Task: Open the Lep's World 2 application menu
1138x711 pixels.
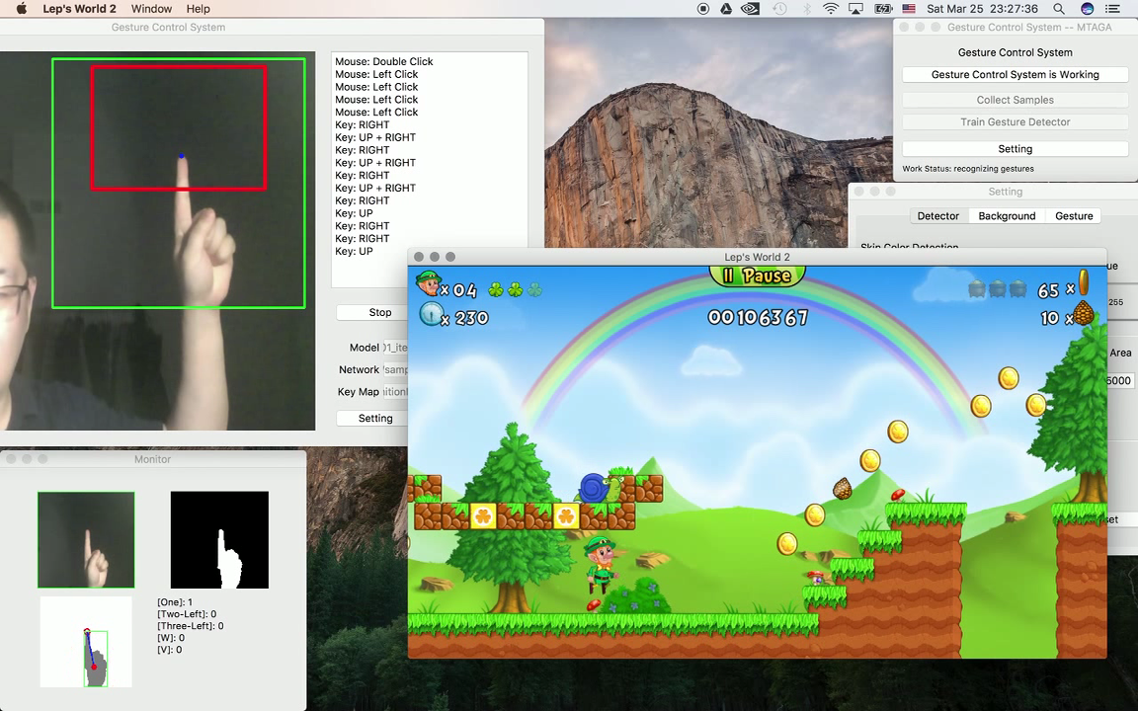Action: pyautogui.click(x=79, y=9)
